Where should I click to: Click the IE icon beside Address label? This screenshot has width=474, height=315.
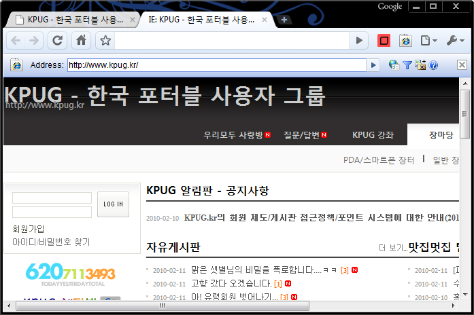click(x=16, y=65)
